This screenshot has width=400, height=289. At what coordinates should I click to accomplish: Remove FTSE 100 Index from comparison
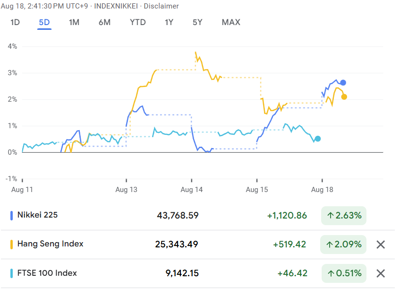(x=380, y=273)
